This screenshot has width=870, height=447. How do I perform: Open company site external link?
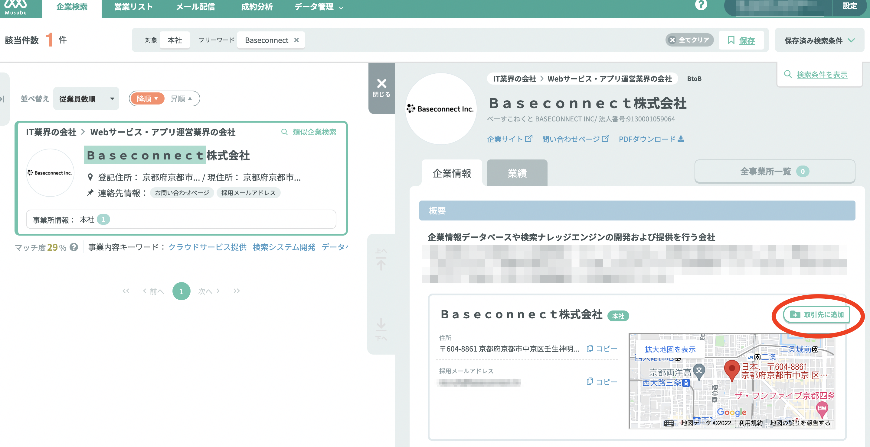[509, 139]
